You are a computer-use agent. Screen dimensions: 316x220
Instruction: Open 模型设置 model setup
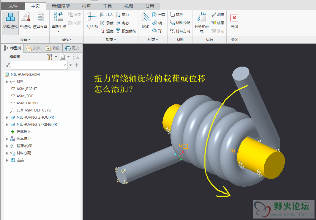point(40,21)
